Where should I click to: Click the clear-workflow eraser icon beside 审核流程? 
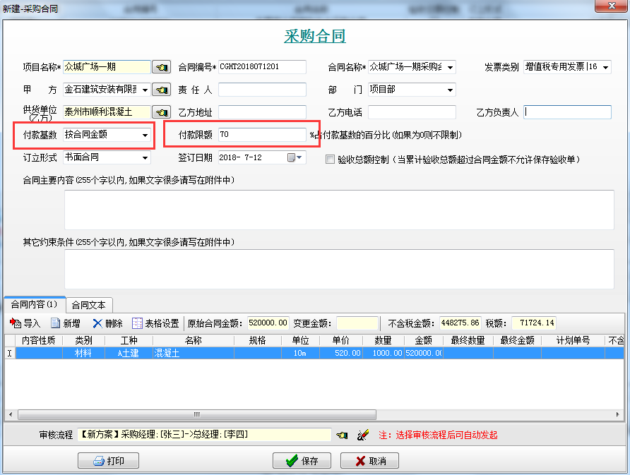pos(363,435)
